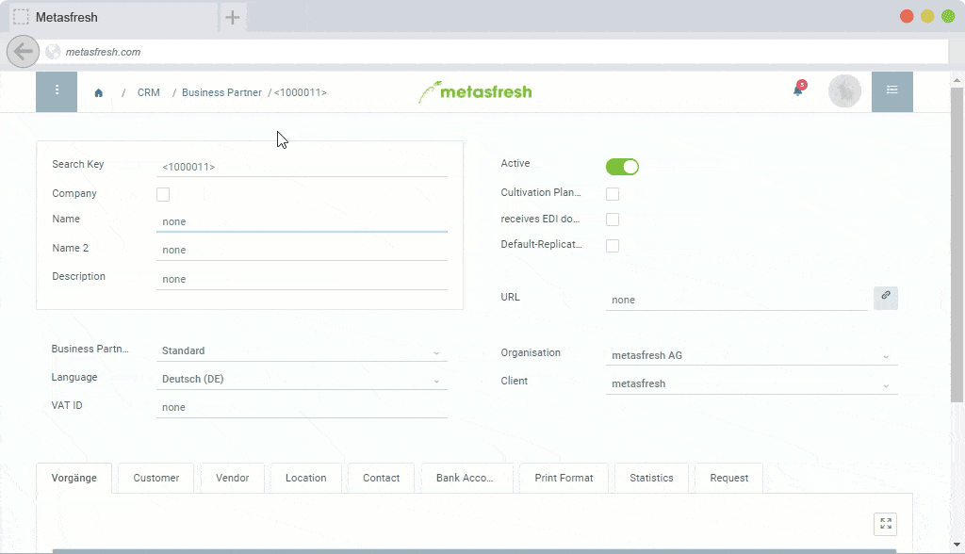Click the page scrollbar up arrow
Viewport: 965px width, 554px height.
(957, 80)
